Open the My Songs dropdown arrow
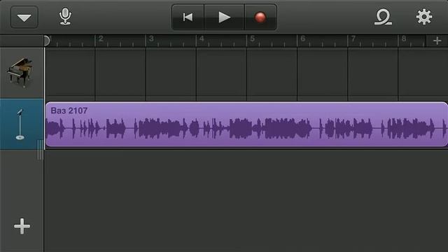Viewport: 448px width, 252px height. tap(24, 17)
